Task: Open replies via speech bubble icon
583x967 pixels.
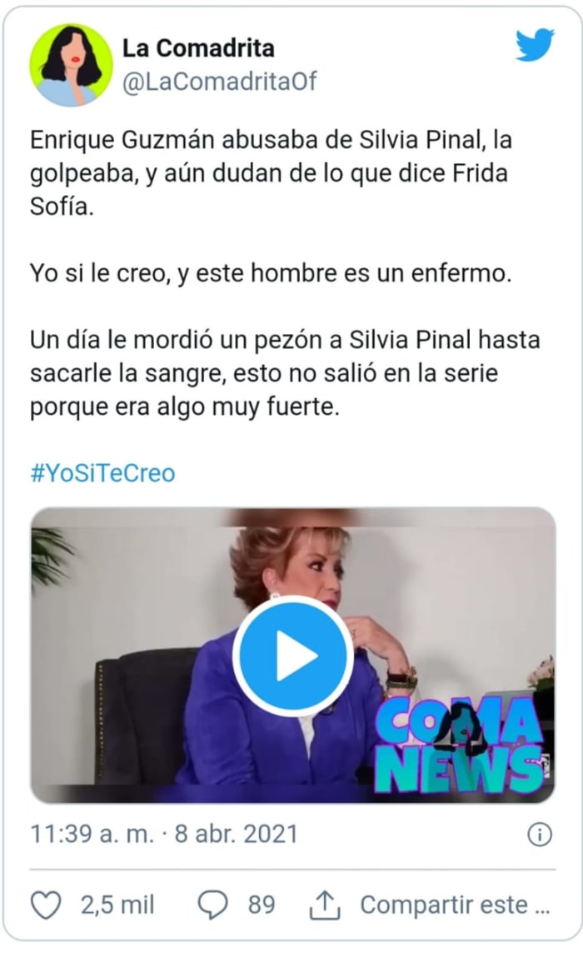Action: point(213,905)
